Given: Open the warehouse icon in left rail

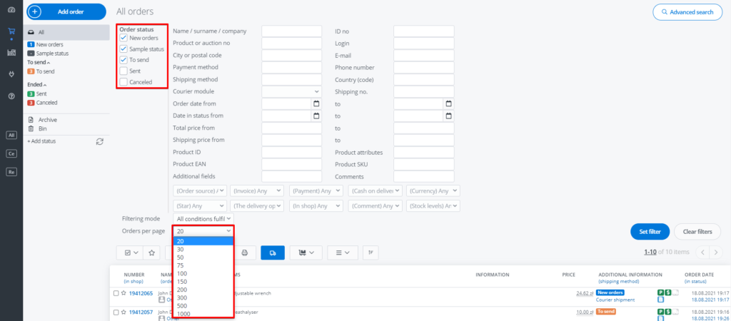Looking at the screenshot, I should click(x=11, y=53).
